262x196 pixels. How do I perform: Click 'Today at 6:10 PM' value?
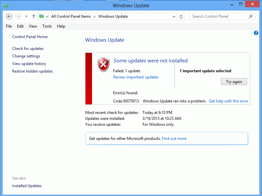[x=158, y=113]
